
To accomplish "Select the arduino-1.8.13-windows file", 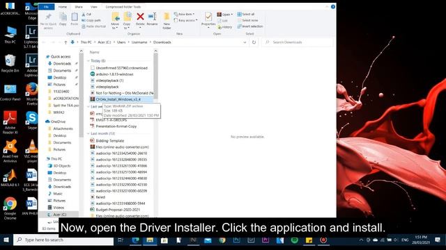I will tap(114, 74).
